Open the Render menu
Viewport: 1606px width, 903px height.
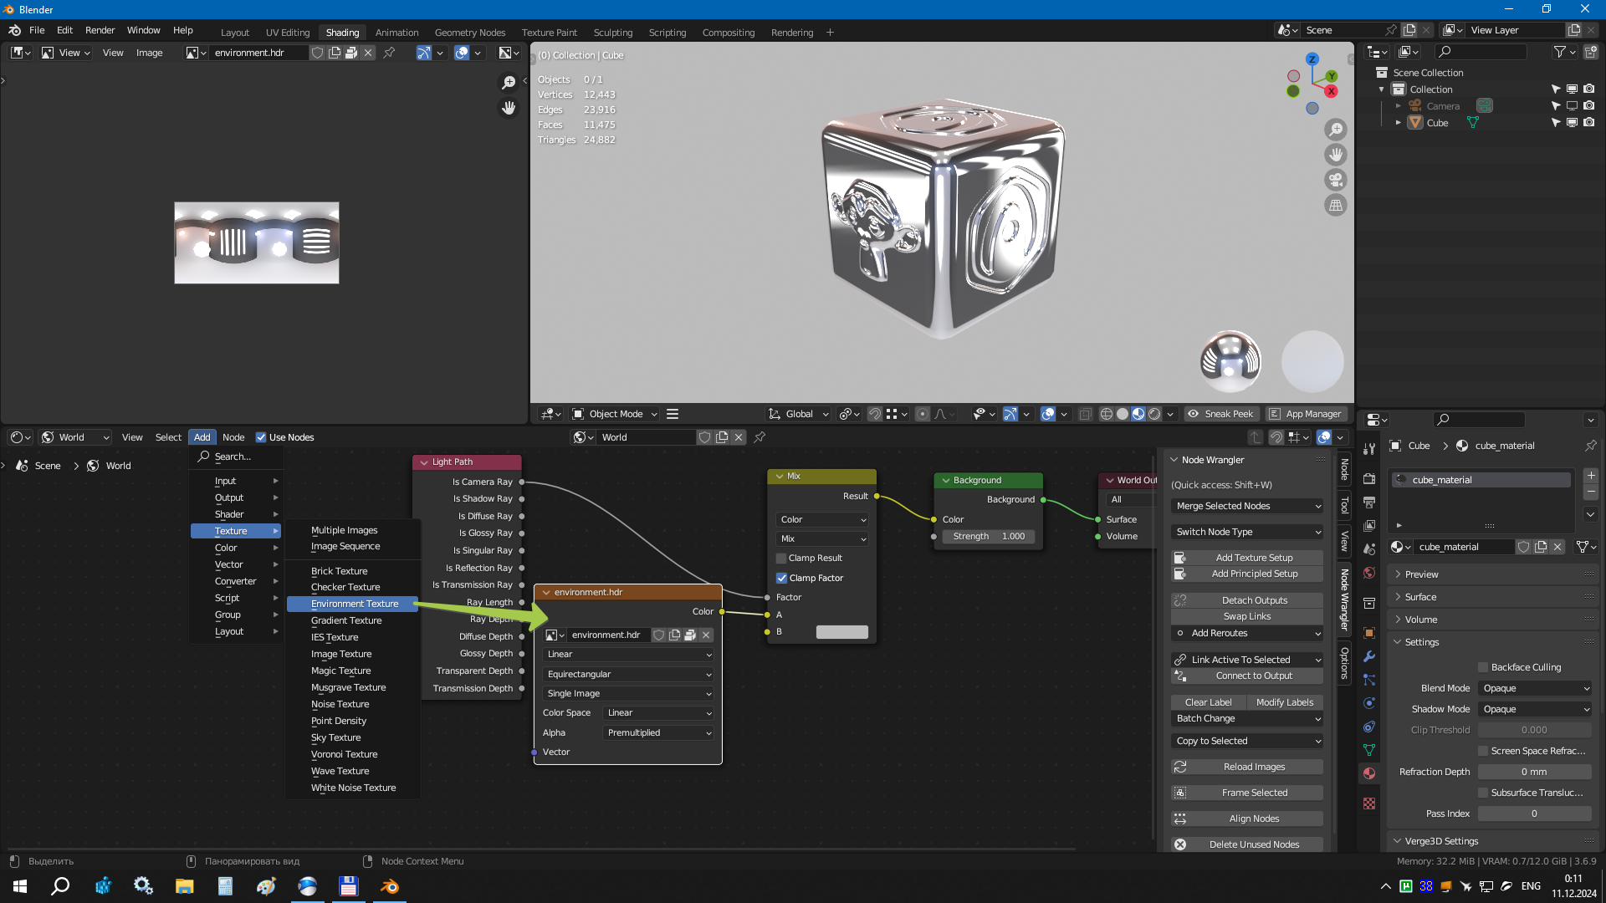click(100, 30)
